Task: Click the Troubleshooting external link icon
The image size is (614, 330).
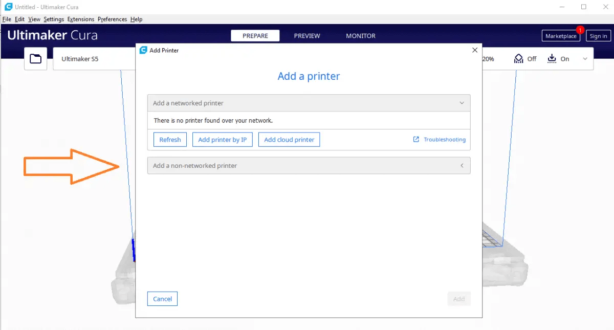Action: click(x=416, y=139)
